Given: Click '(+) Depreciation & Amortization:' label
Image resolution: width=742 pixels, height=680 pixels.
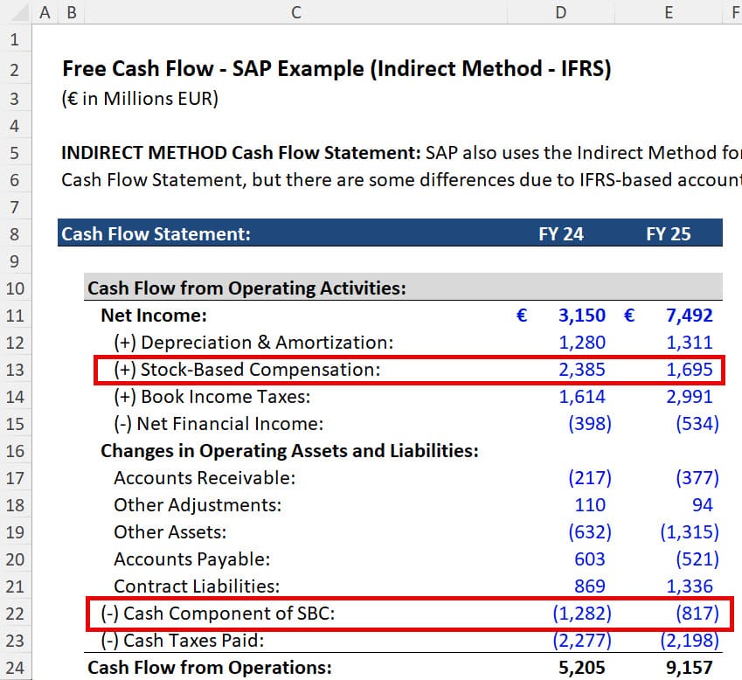Looking at the screenshot, I should pos(253,342).
